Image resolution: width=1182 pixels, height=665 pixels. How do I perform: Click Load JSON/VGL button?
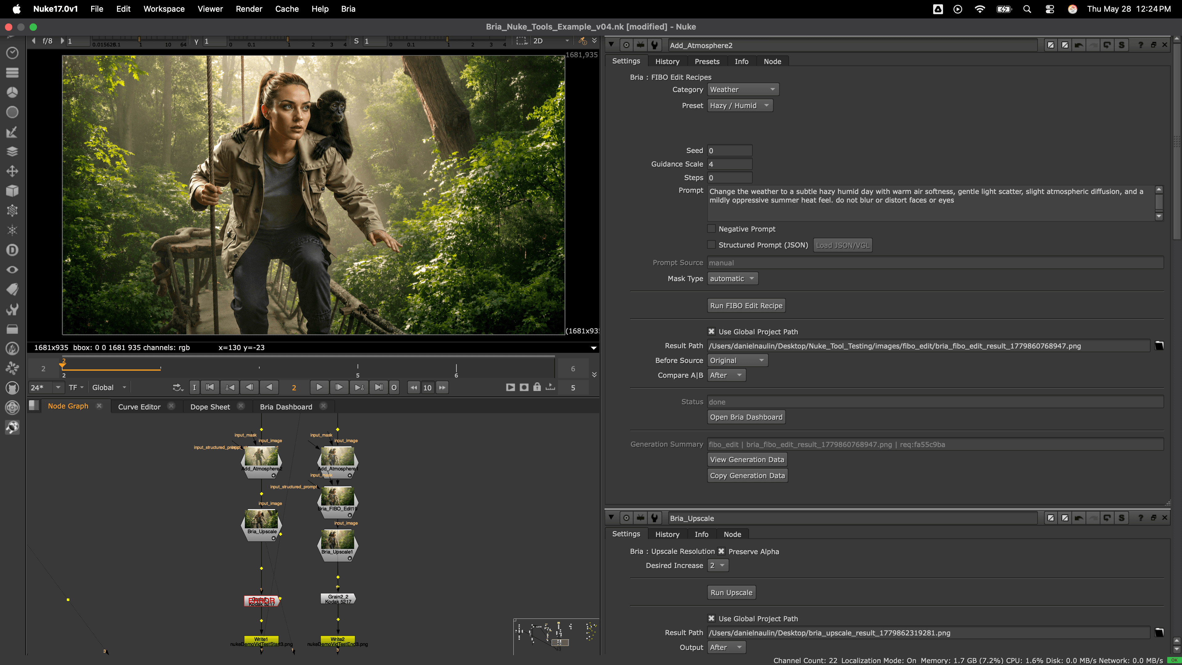point(842,245)
